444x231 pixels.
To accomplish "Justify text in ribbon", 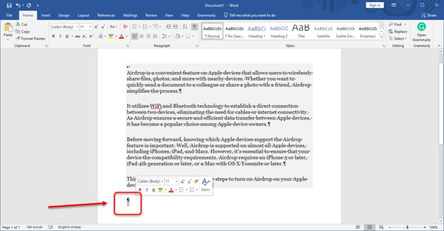I will pyautogui.click(x=155, y=36).
